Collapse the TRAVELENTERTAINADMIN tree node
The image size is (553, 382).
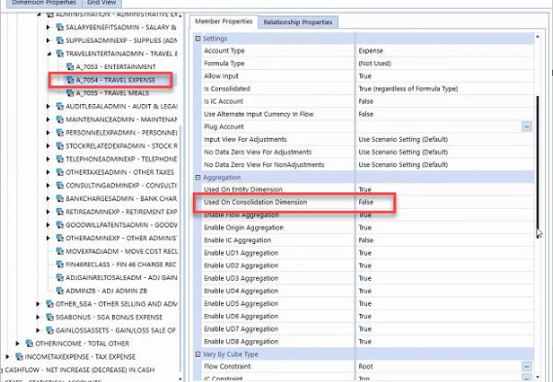click(x=49, y=53)
